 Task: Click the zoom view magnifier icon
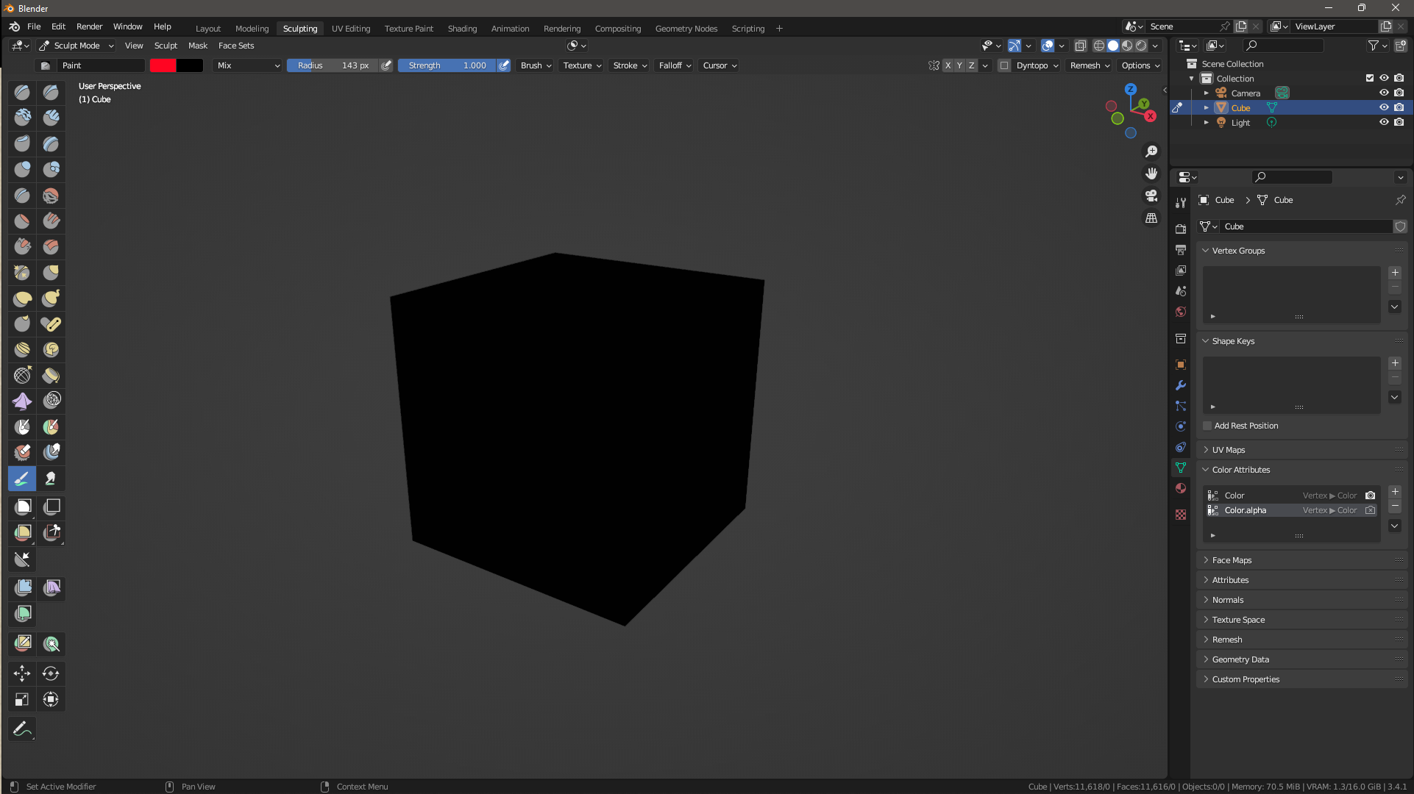1151,151
